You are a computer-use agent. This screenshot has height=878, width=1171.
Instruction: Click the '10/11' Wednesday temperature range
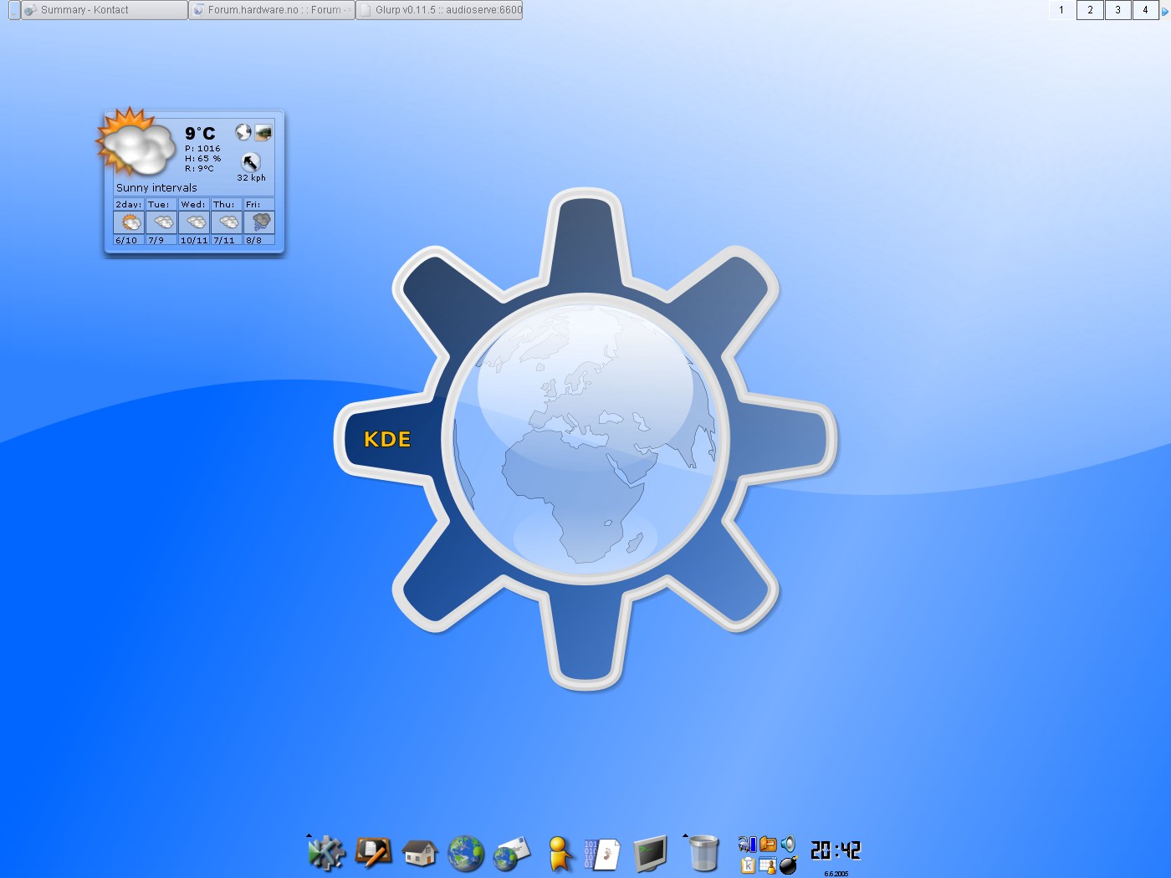(194, 241)
